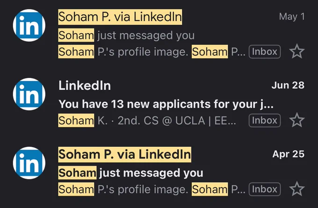
Task: Click Inbox label on May 1 email
Action: coord(265,52)
